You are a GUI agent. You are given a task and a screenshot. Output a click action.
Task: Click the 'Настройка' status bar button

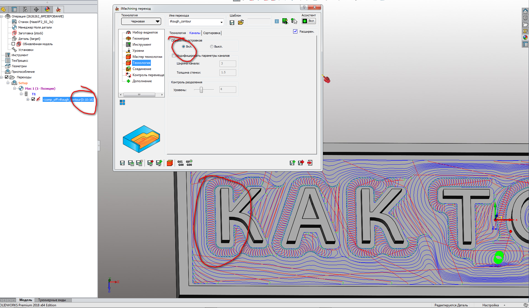pos(491,305)
